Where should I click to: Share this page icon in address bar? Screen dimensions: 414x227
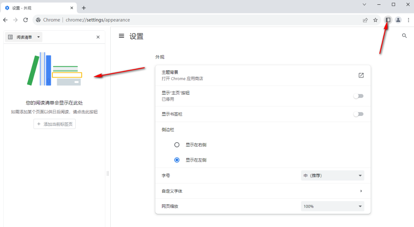365,20
